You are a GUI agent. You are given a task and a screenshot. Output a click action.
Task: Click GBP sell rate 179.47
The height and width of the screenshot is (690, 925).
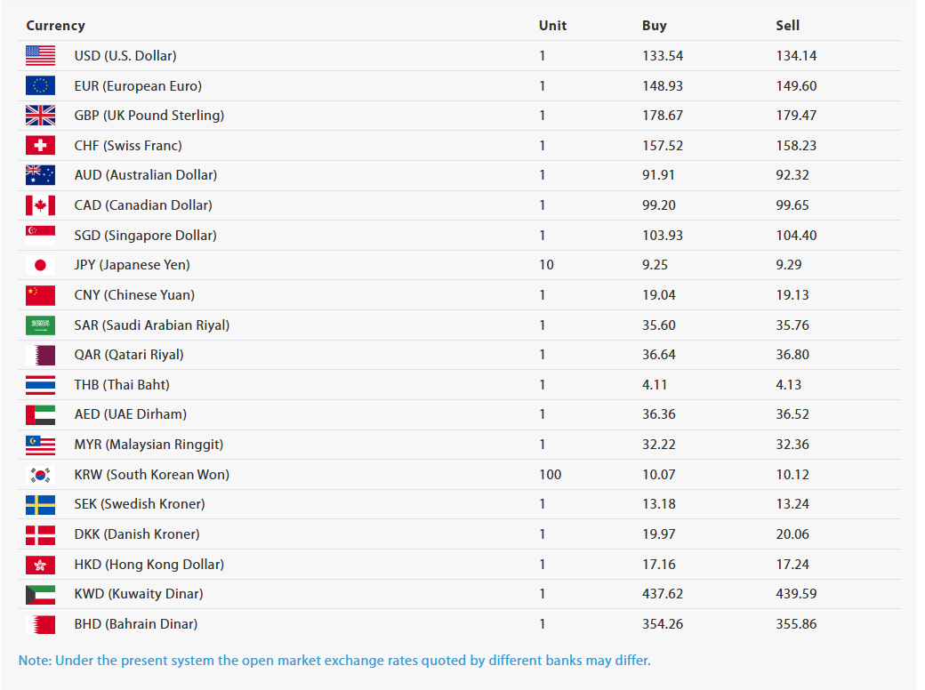tap(796, 116)
